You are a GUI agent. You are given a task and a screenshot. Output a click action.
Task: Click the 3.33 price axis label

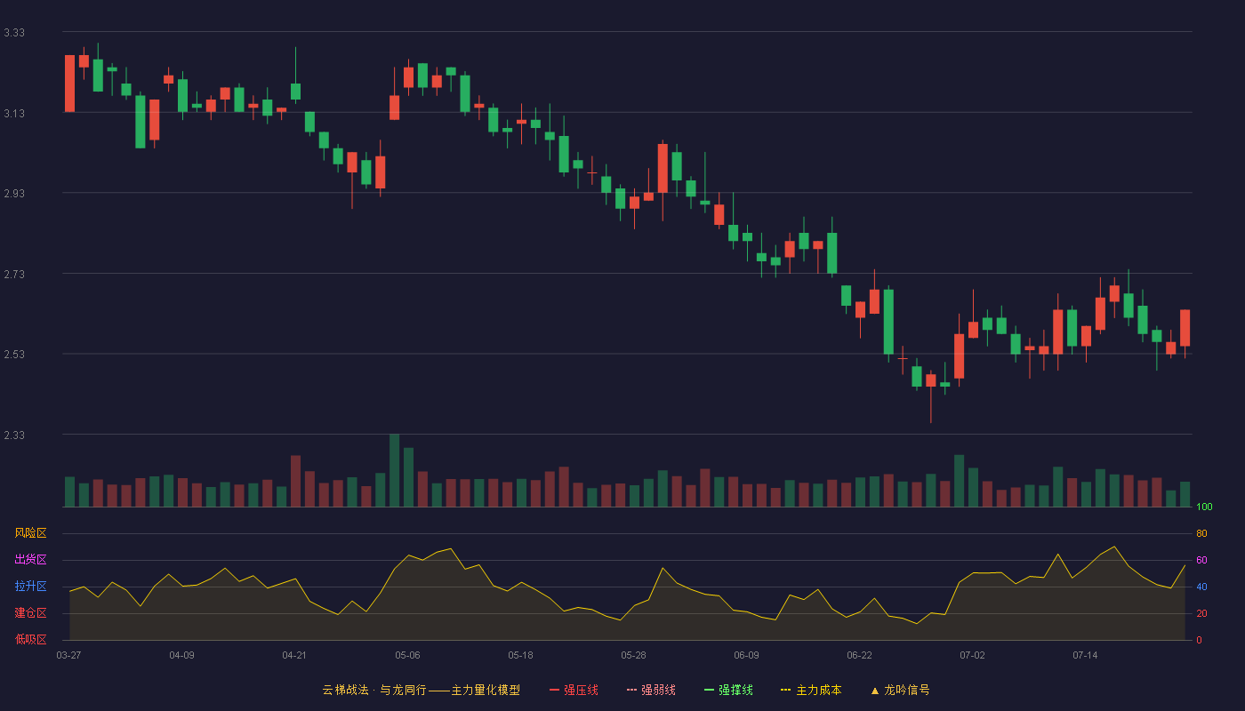(x=14, y=33)
